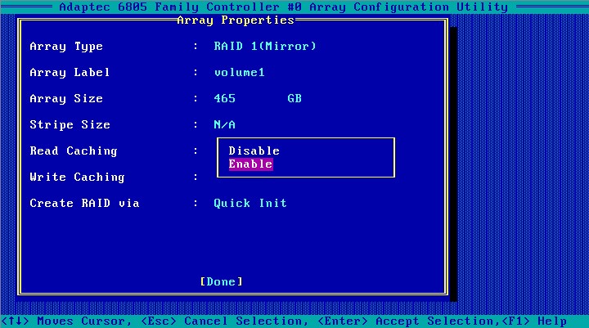
Task: Choose the highlighted Enable option
Action: point(250,164)
